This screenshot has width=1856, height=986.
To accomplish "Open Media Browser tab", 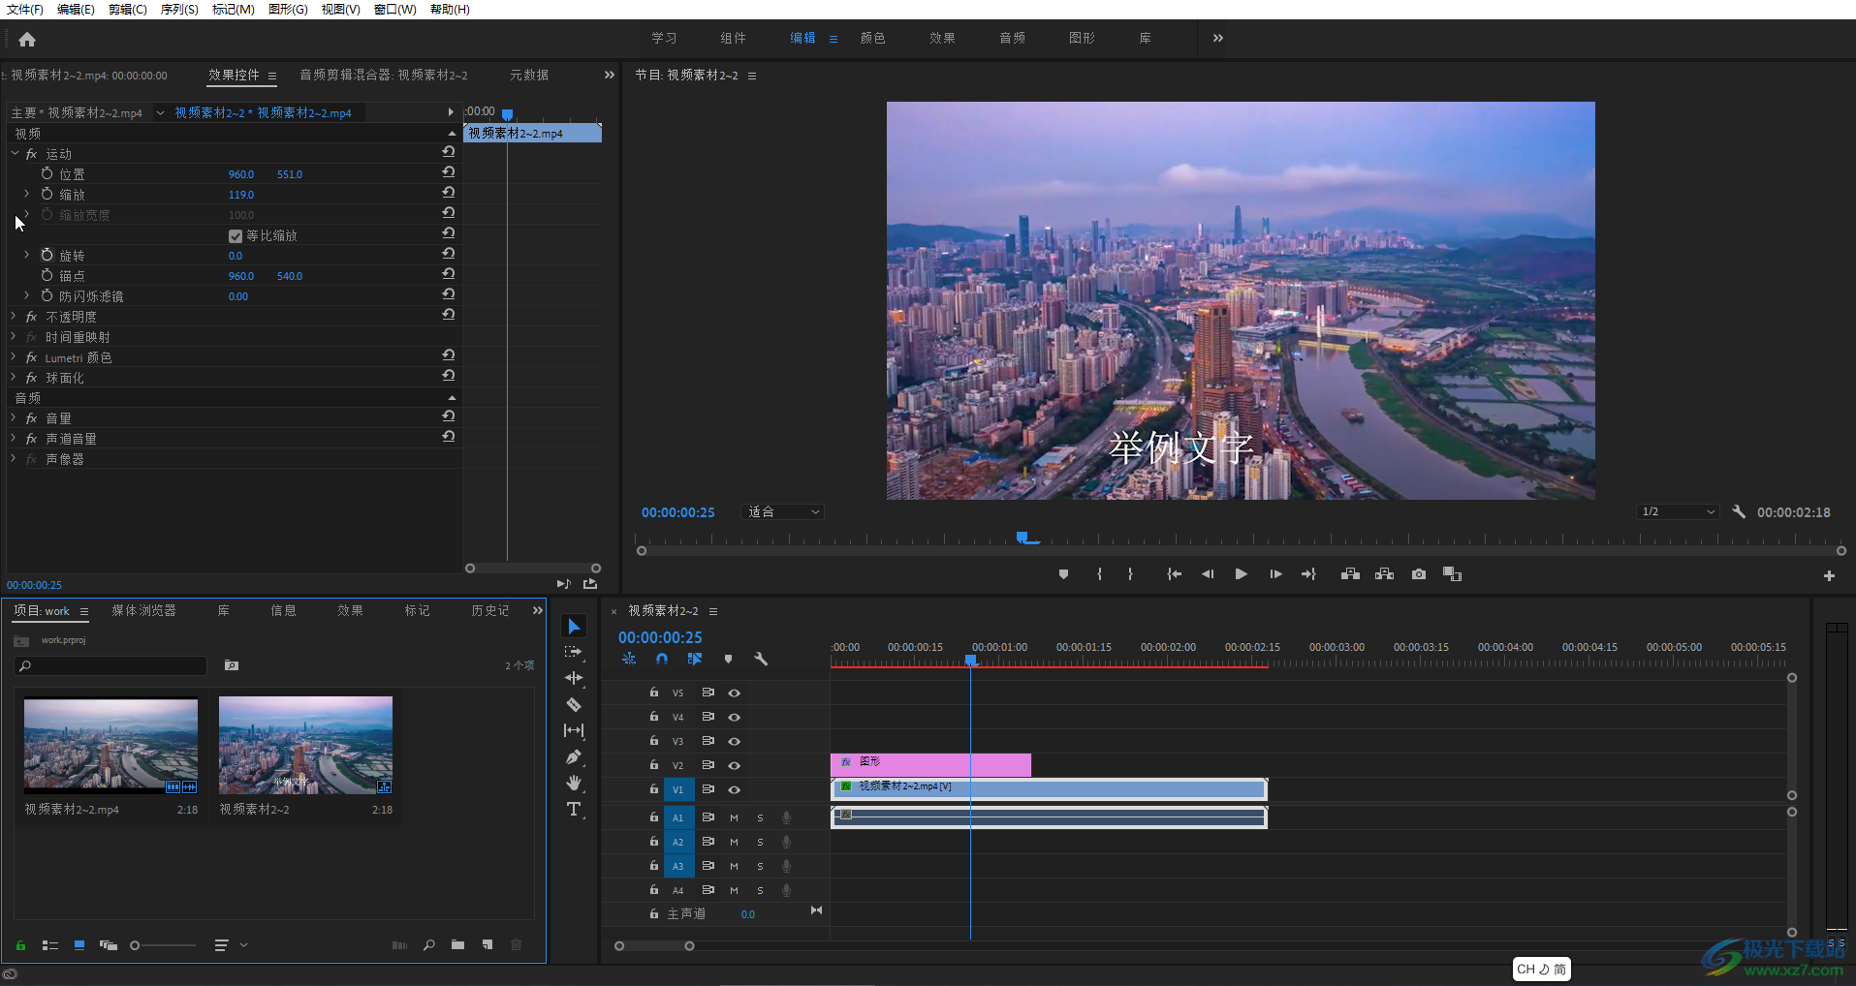I will pos(143,610).
